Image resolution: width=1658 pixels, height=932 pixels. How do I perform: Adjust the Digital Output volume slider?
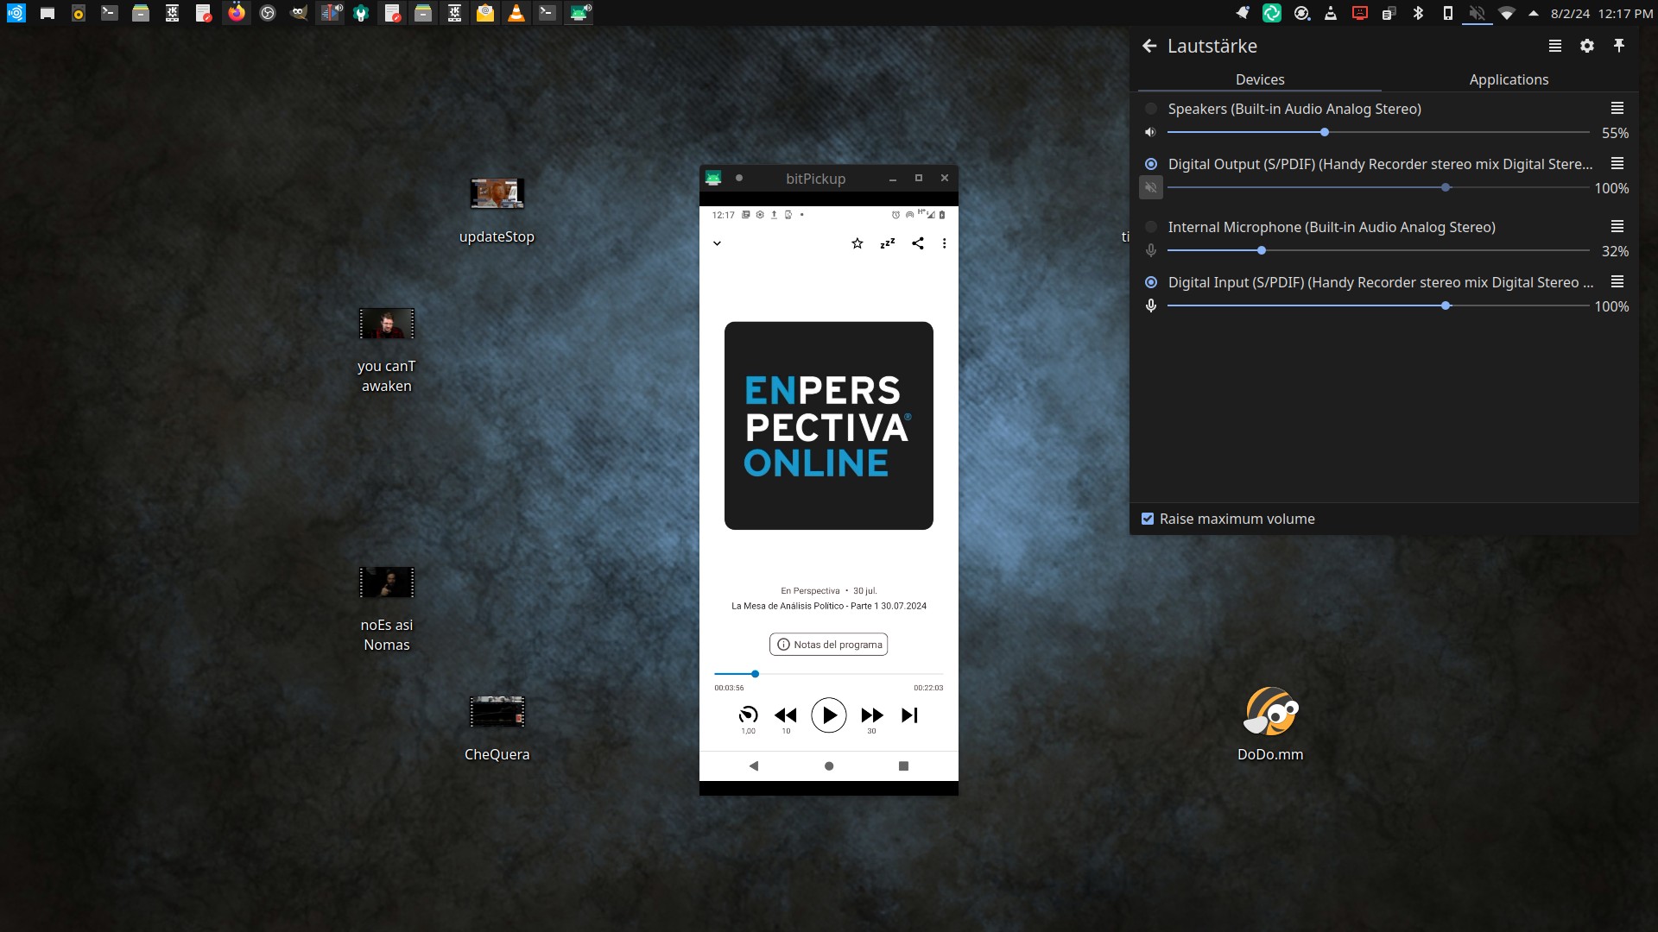(1378, 187)
